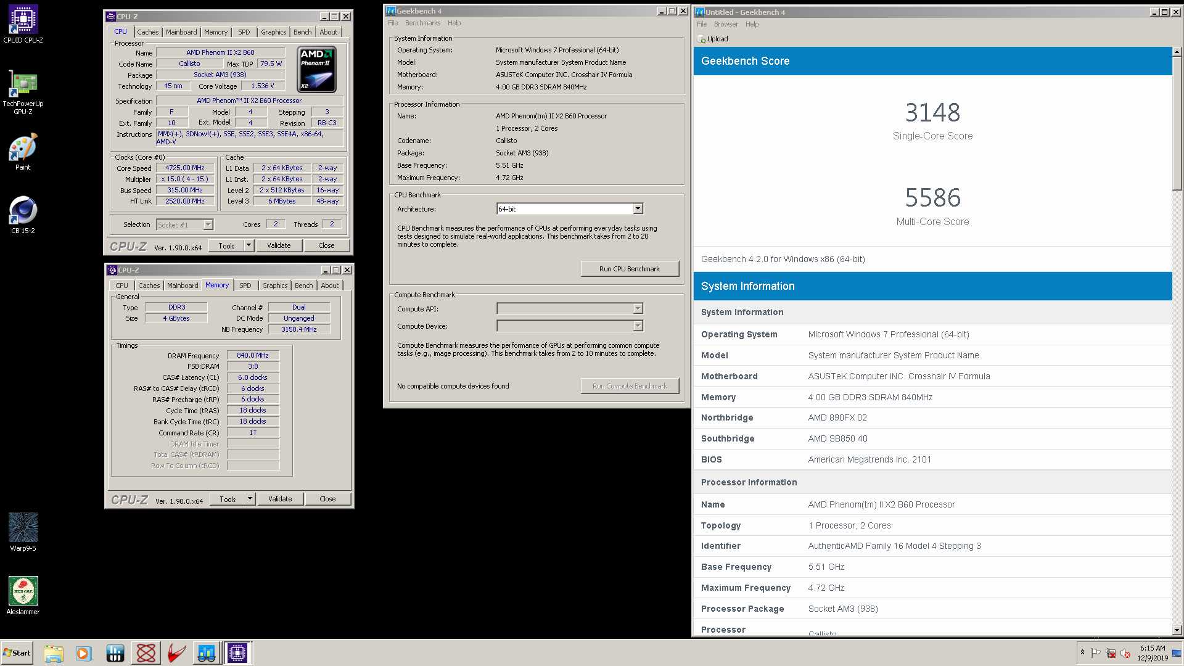Screen dimensions: 1184x666
Task: Click the Core Speed 4725.00 MHz field
Action: pyautogui.click(x=185, y=168)
